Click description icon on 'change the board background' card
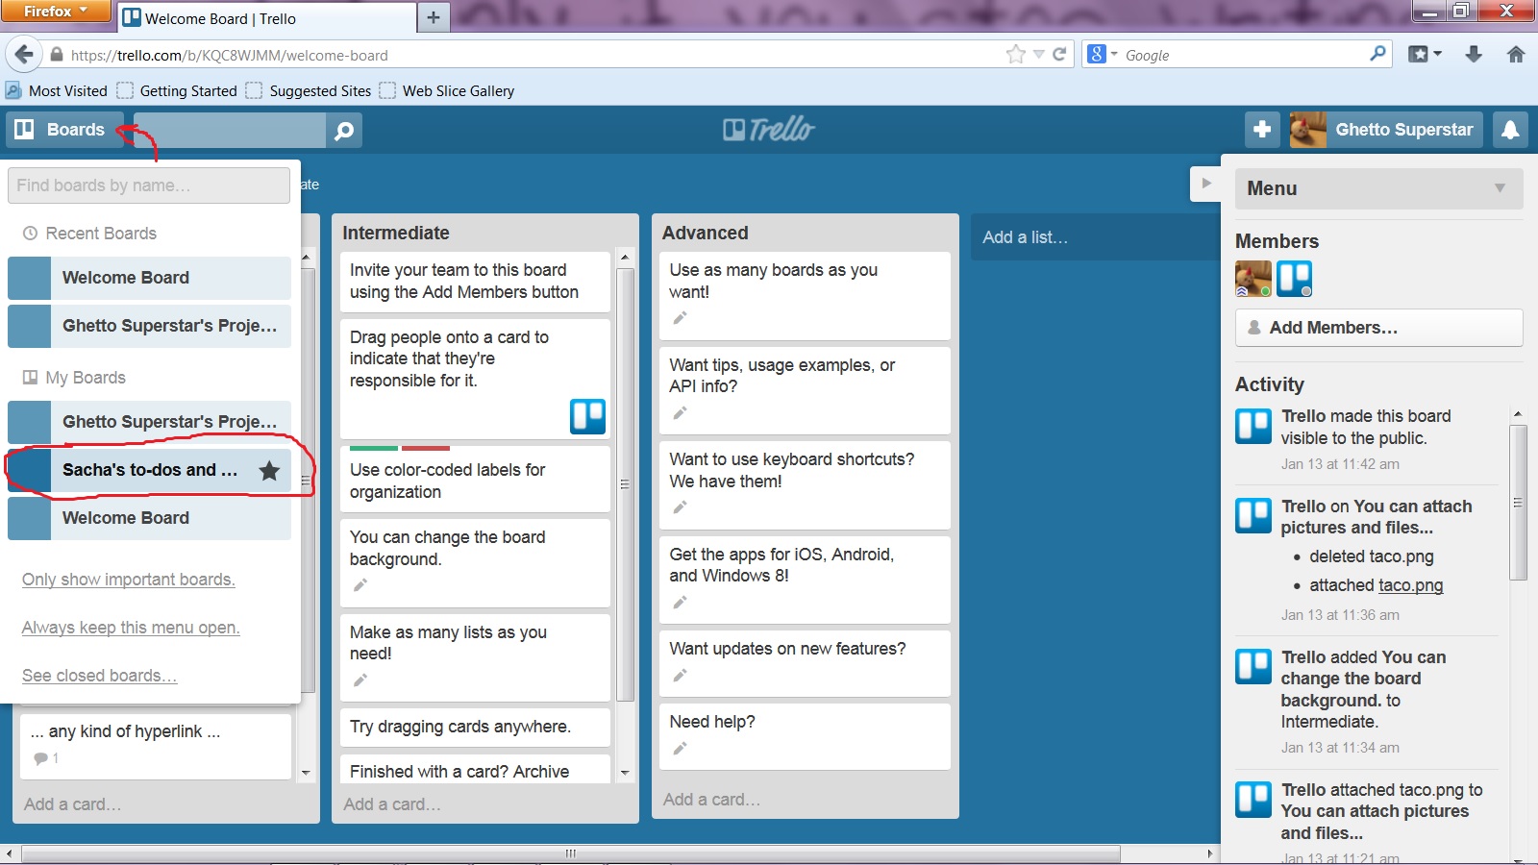Screen dimensions: 1538x865 click(360, 585)
